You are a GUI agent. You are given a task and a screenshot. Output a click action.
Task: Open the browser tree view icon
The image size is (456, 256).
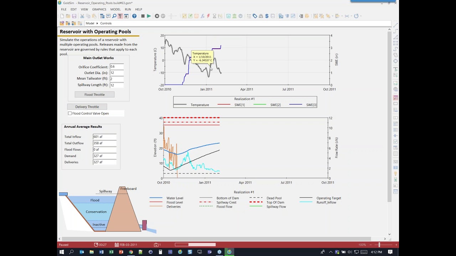102,16
